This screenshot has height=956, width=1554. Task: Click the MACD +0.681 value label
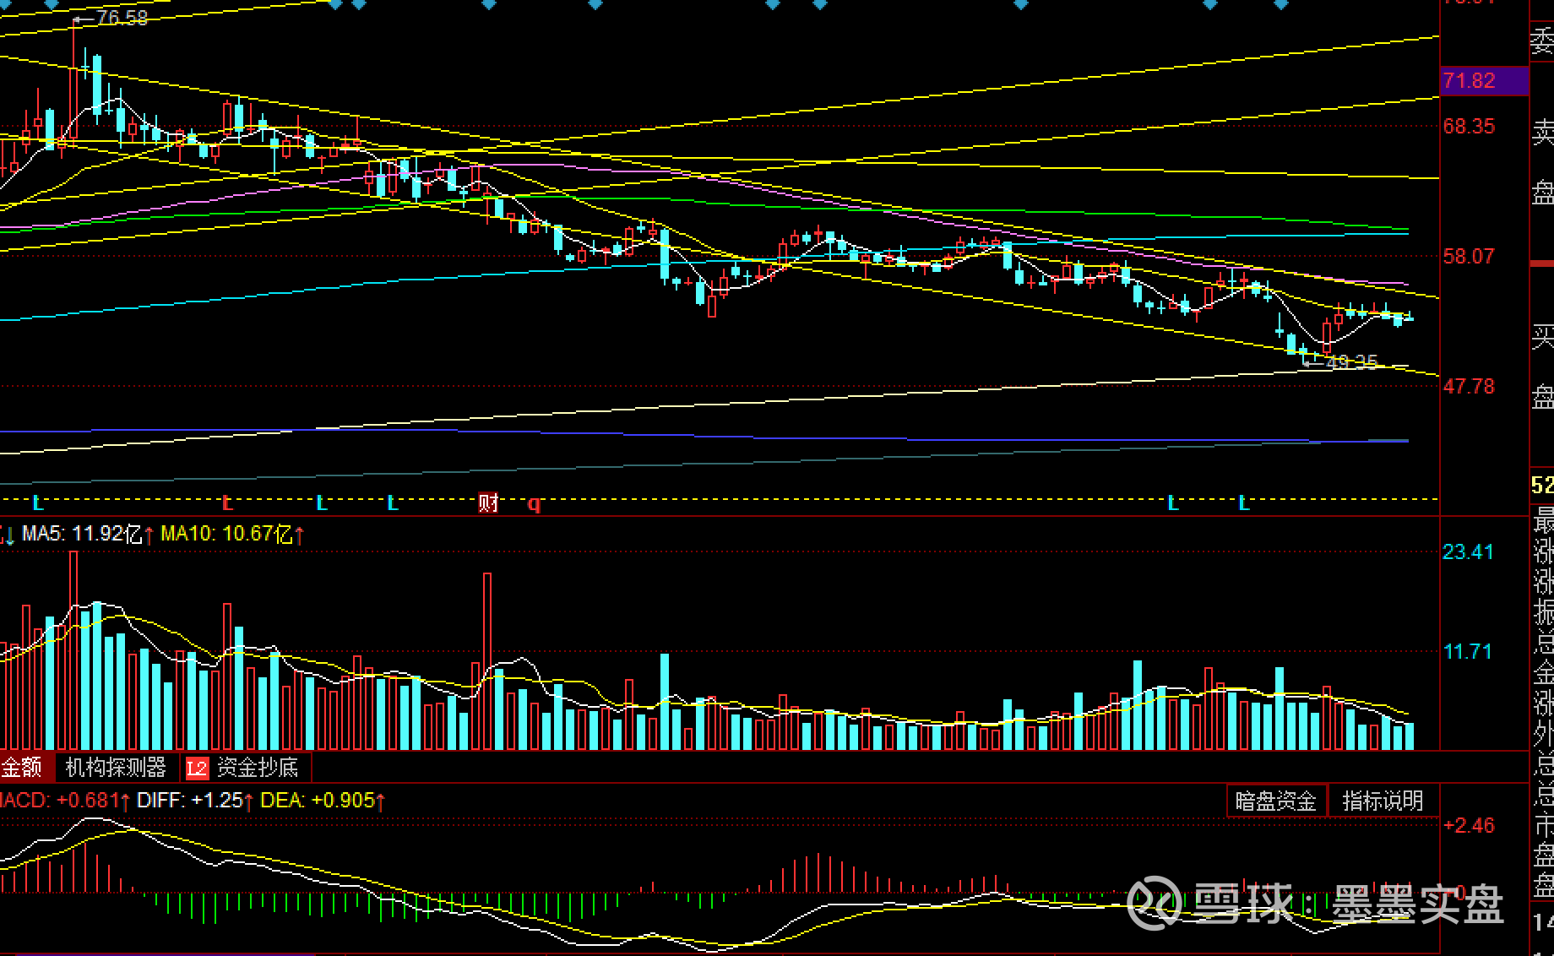click(x=59, y=800)
